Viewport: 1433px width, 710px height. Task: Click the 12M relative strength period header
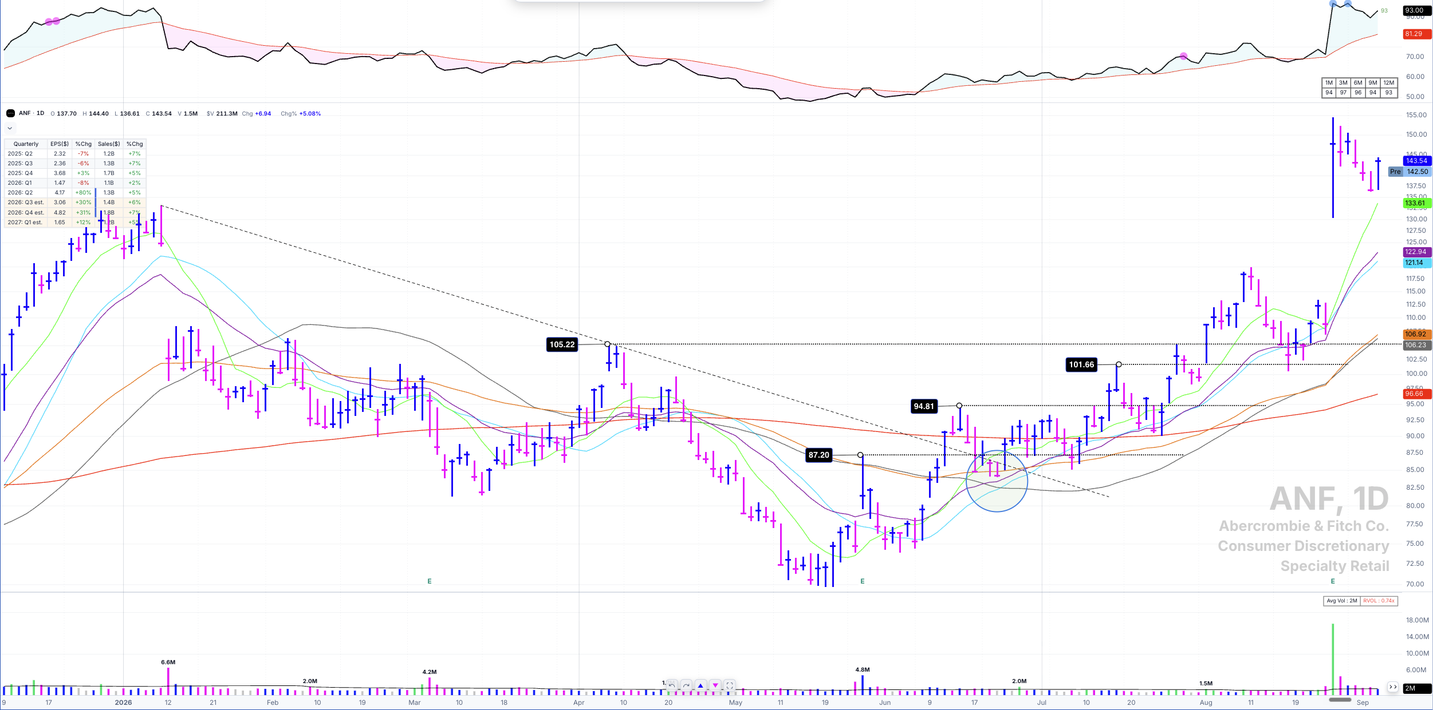(1389, 83)
